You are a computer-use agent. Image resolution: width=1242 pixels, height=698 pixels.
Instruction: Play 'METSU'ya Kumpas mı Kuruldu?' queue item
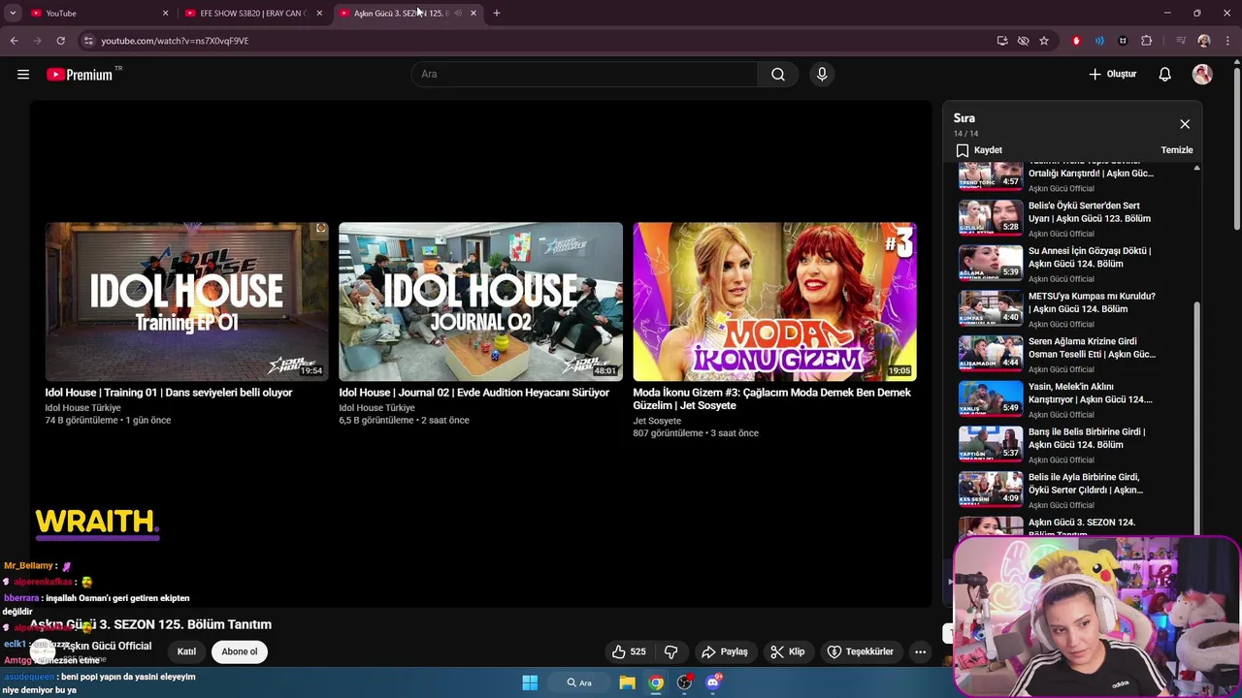1074,308
